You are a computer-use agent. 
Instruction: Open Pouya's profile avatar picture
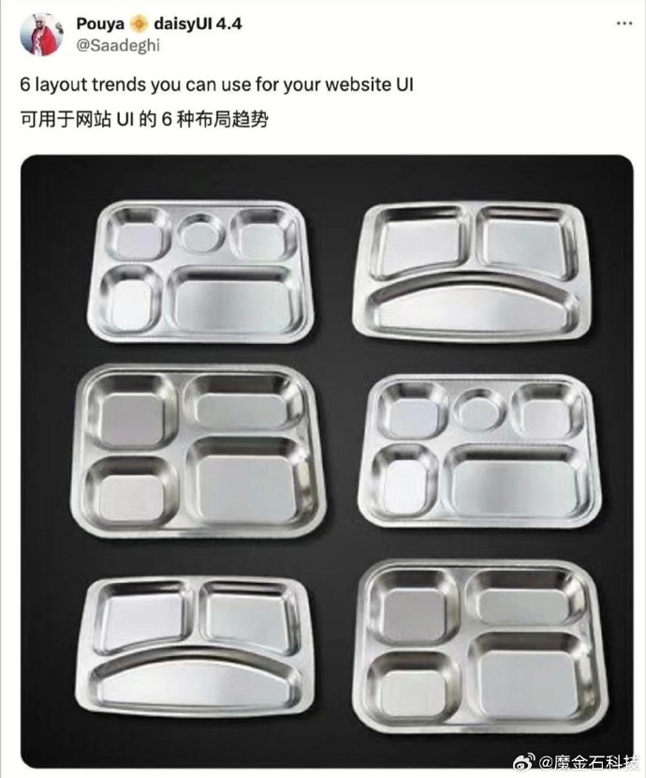(41, 35)
